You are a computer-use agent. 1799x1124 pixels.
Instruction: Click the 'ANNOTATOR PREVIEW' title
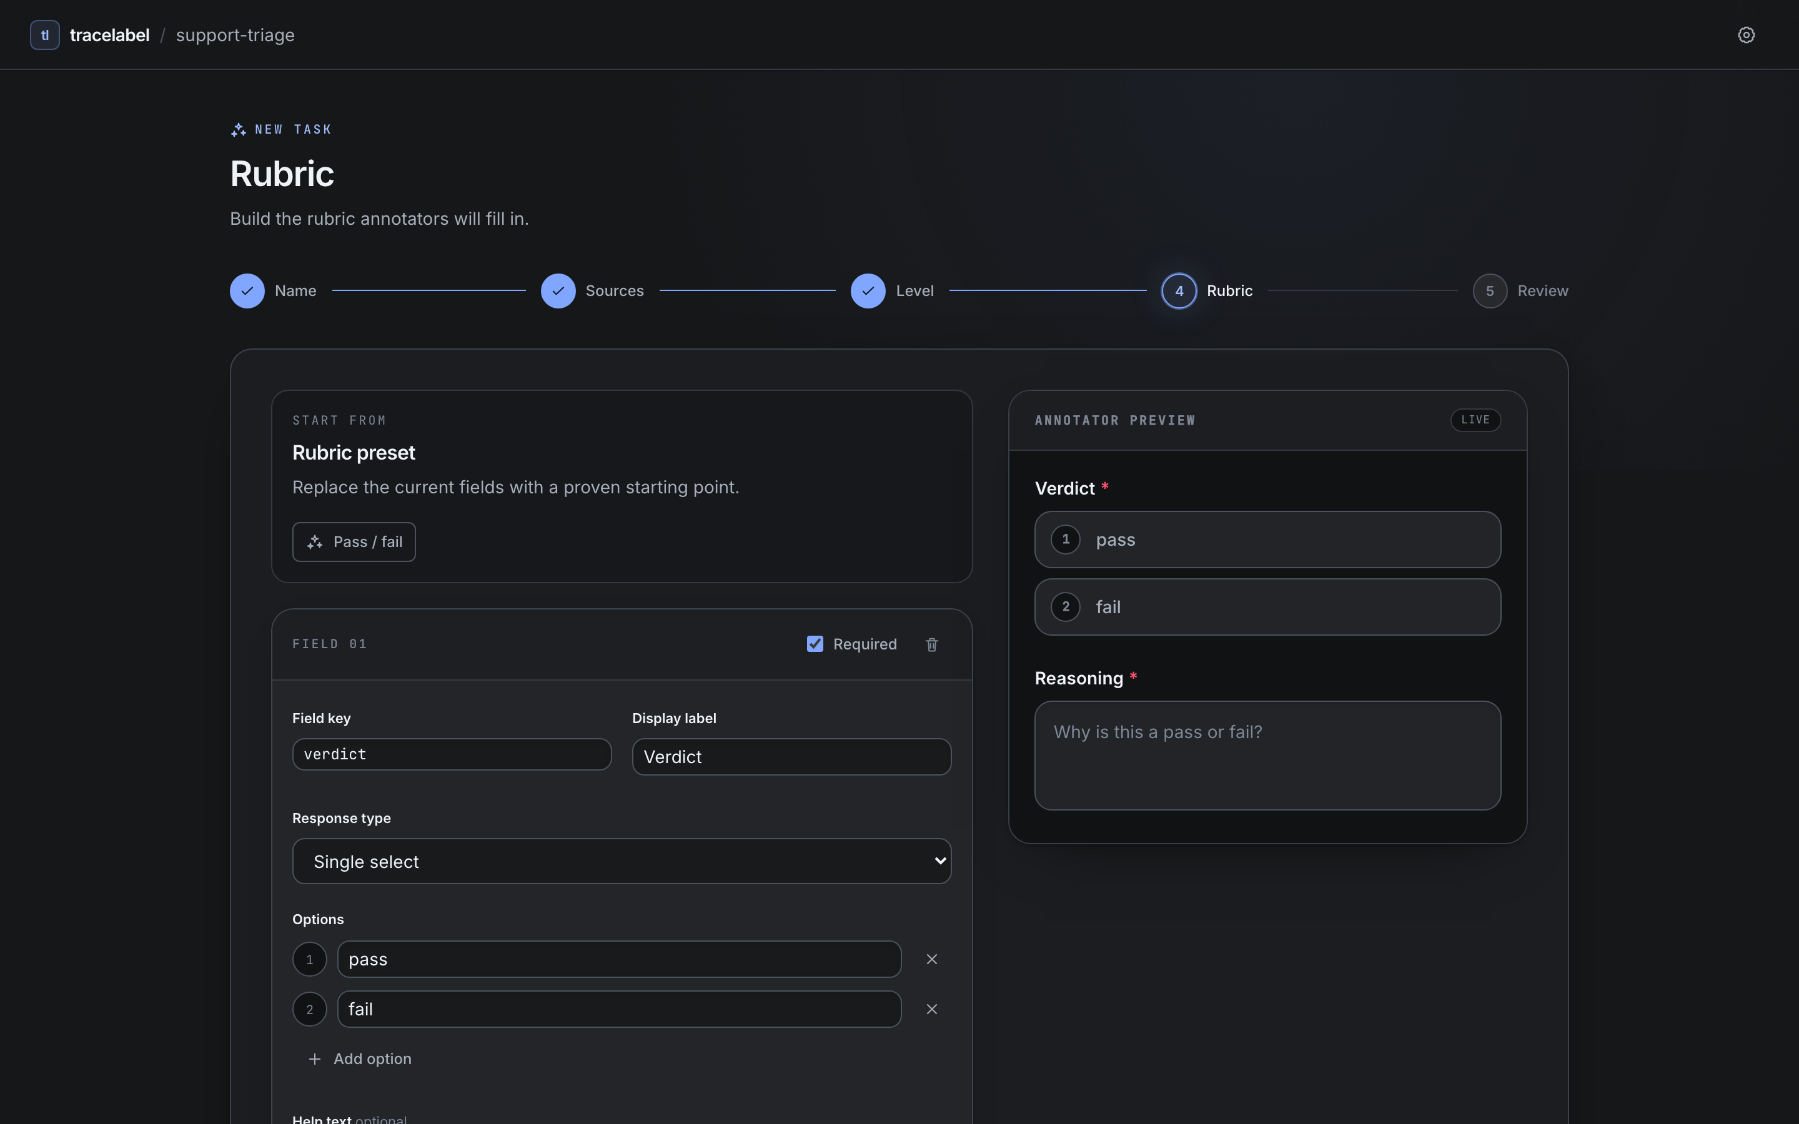(x=1115, y=420)
